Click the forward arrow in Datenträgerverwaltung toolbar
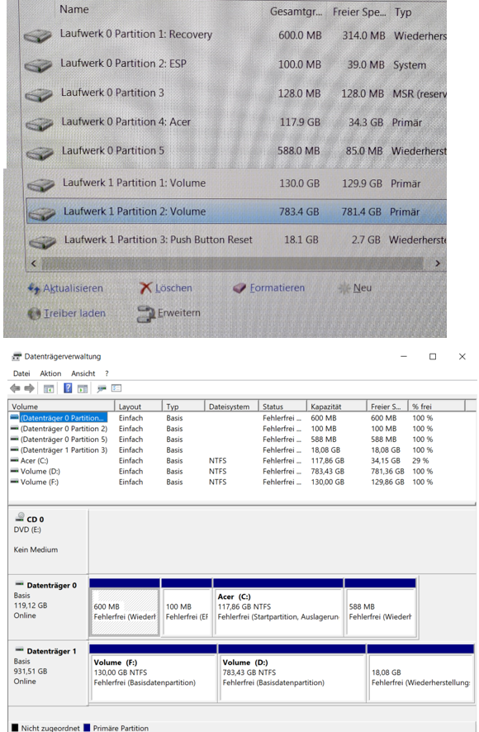 click(x=30, y=388)
